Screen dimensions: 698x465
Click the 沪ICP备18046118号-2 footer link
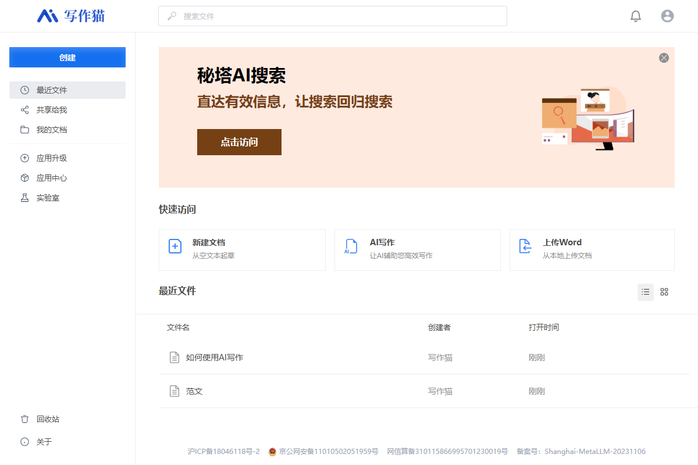[x=223, y=452]
